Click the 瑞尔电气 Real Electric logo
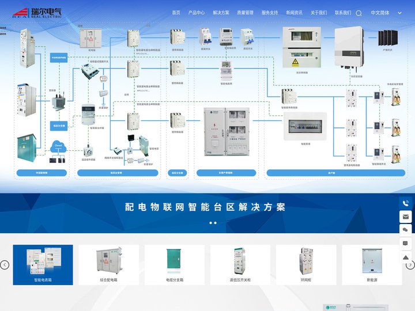The image size is (415, 311). pyautogui.click(x=37, y=13)
